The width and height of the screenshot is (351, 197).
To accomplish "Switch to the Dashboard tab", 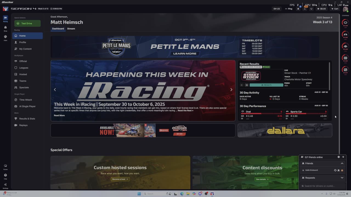I will click(58, 28).
